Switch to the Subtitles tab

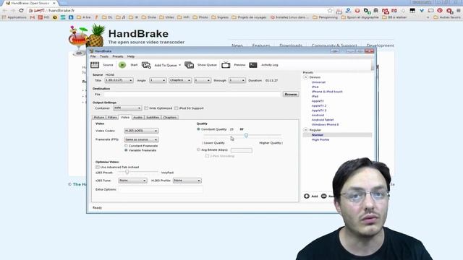(153, 117)
